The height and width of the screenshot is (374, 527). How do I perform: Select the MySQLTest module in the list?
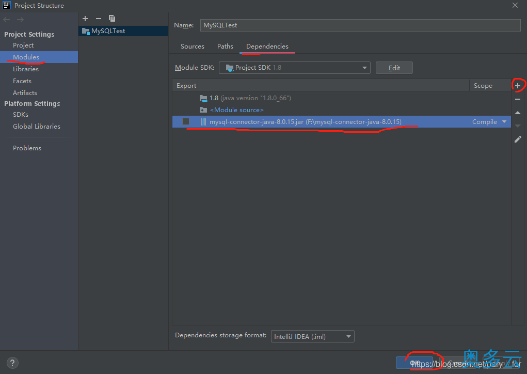pos(123,31)
